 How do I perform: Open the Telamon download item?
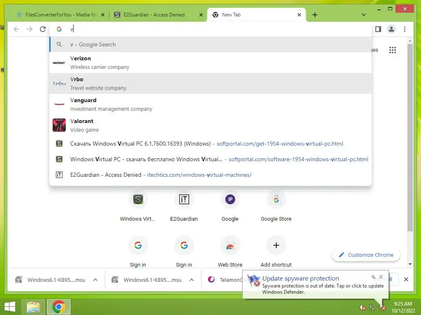[x=224, y=280]
